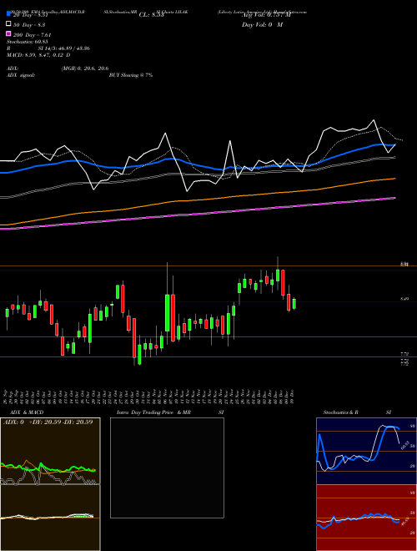The image size is (417, 551).
Task: Click the 'BUY Slowing @ 7%' signal text
Action: (x=131, y=75)
